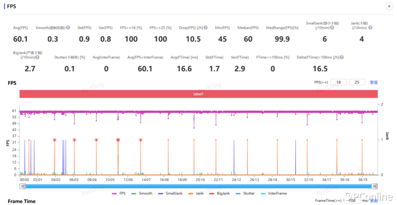This screenshot has width=397, height=205.
Task: Click the blue time range slider bar
Action: point(198,186)
